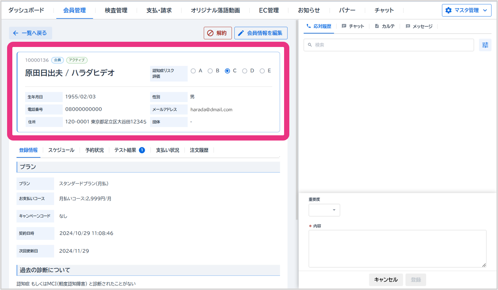This screenshot has height=290, width=498.
Task: Click the back arrow icon in 一覧へ戻る
Action: tap(16, 33)
